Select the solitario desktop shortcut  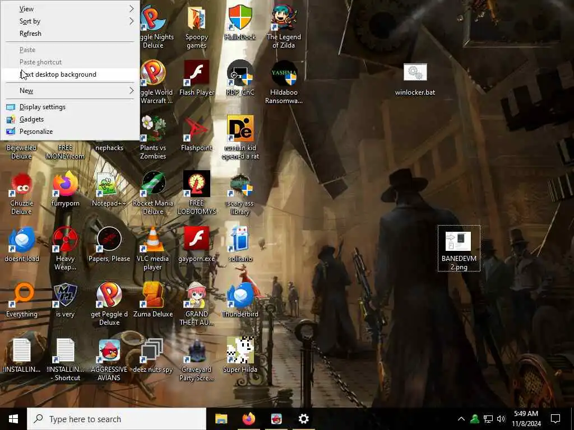240,240
